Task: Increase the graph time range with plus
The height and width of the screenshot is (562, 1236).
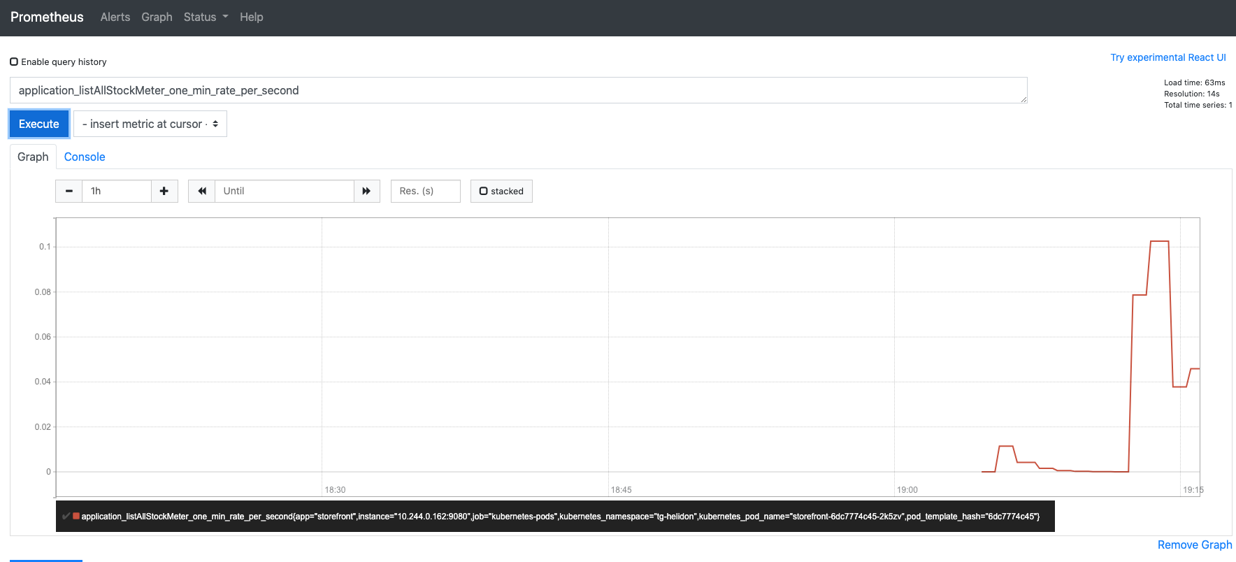Action: coord(164,191)
